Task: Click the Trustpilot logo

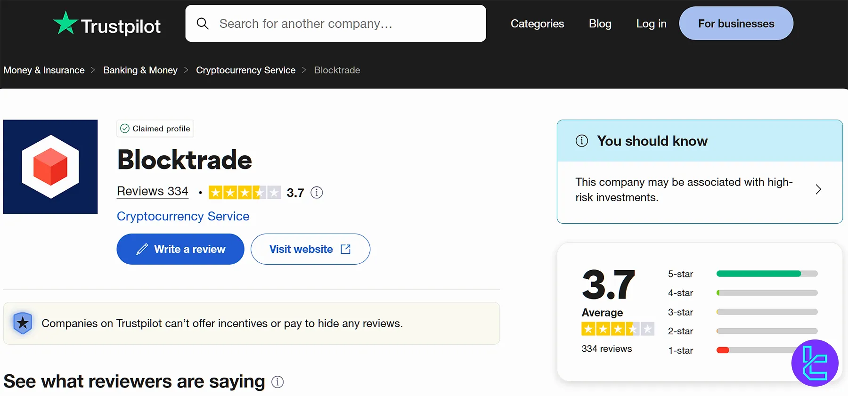Action: (x=107, y=24)
